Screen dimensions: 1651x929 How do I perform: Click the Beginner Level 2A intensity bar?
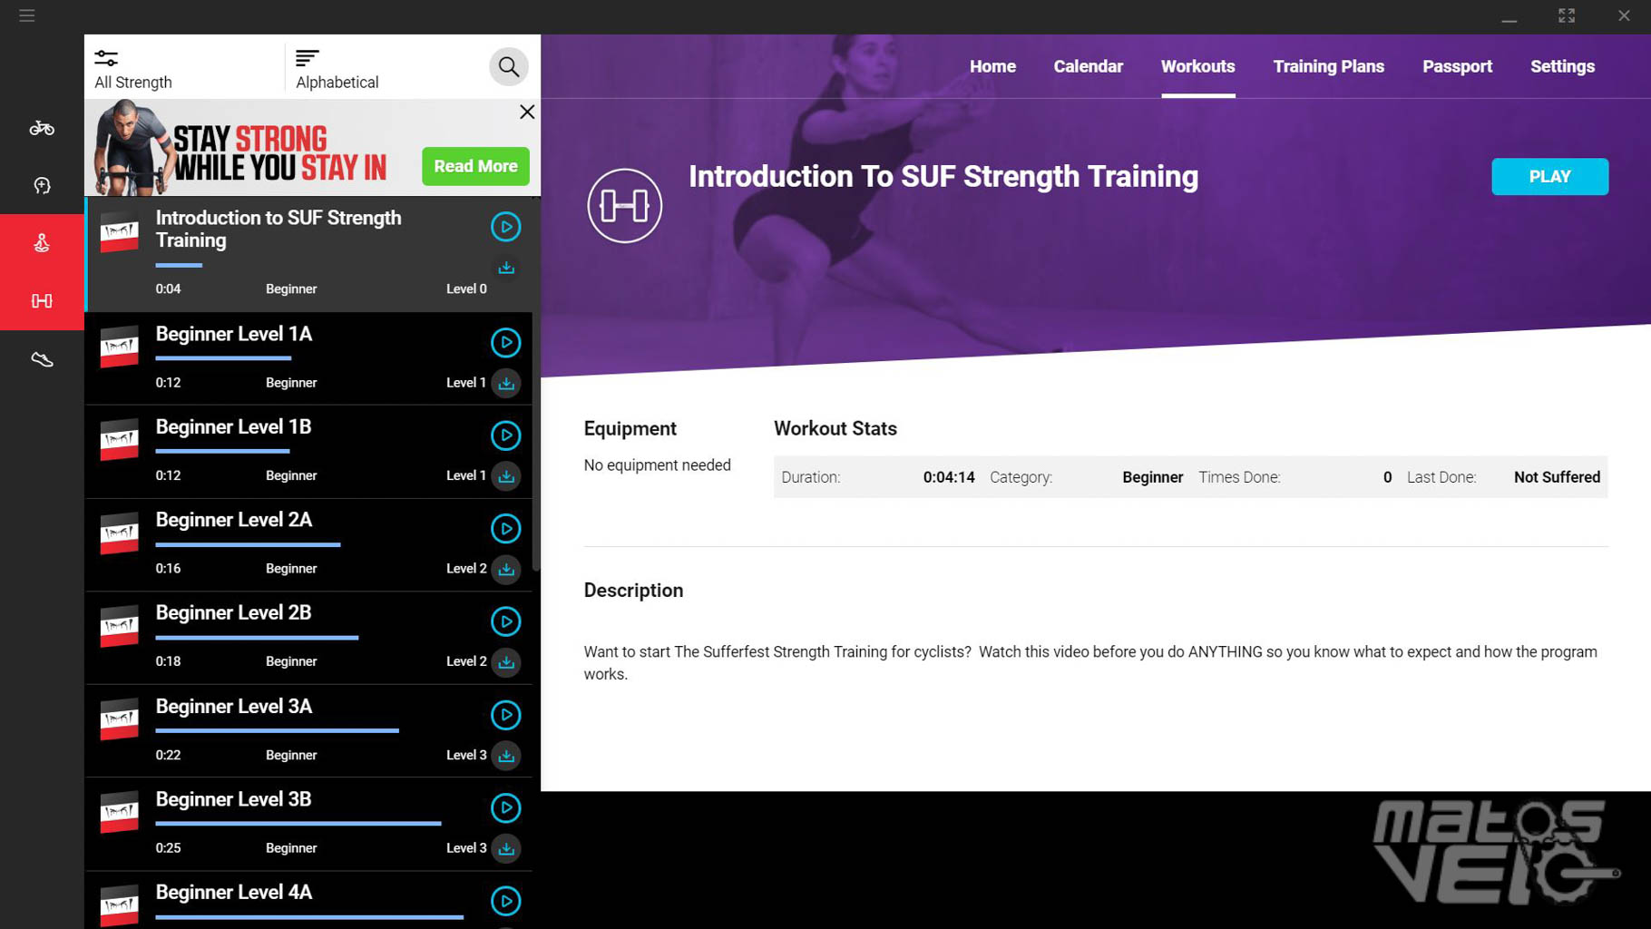[248, 545]
